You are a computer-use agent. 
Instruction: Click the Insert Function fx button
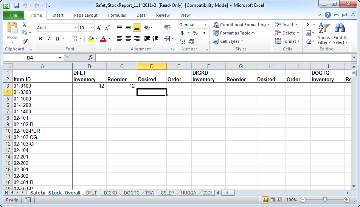(91, 58)
